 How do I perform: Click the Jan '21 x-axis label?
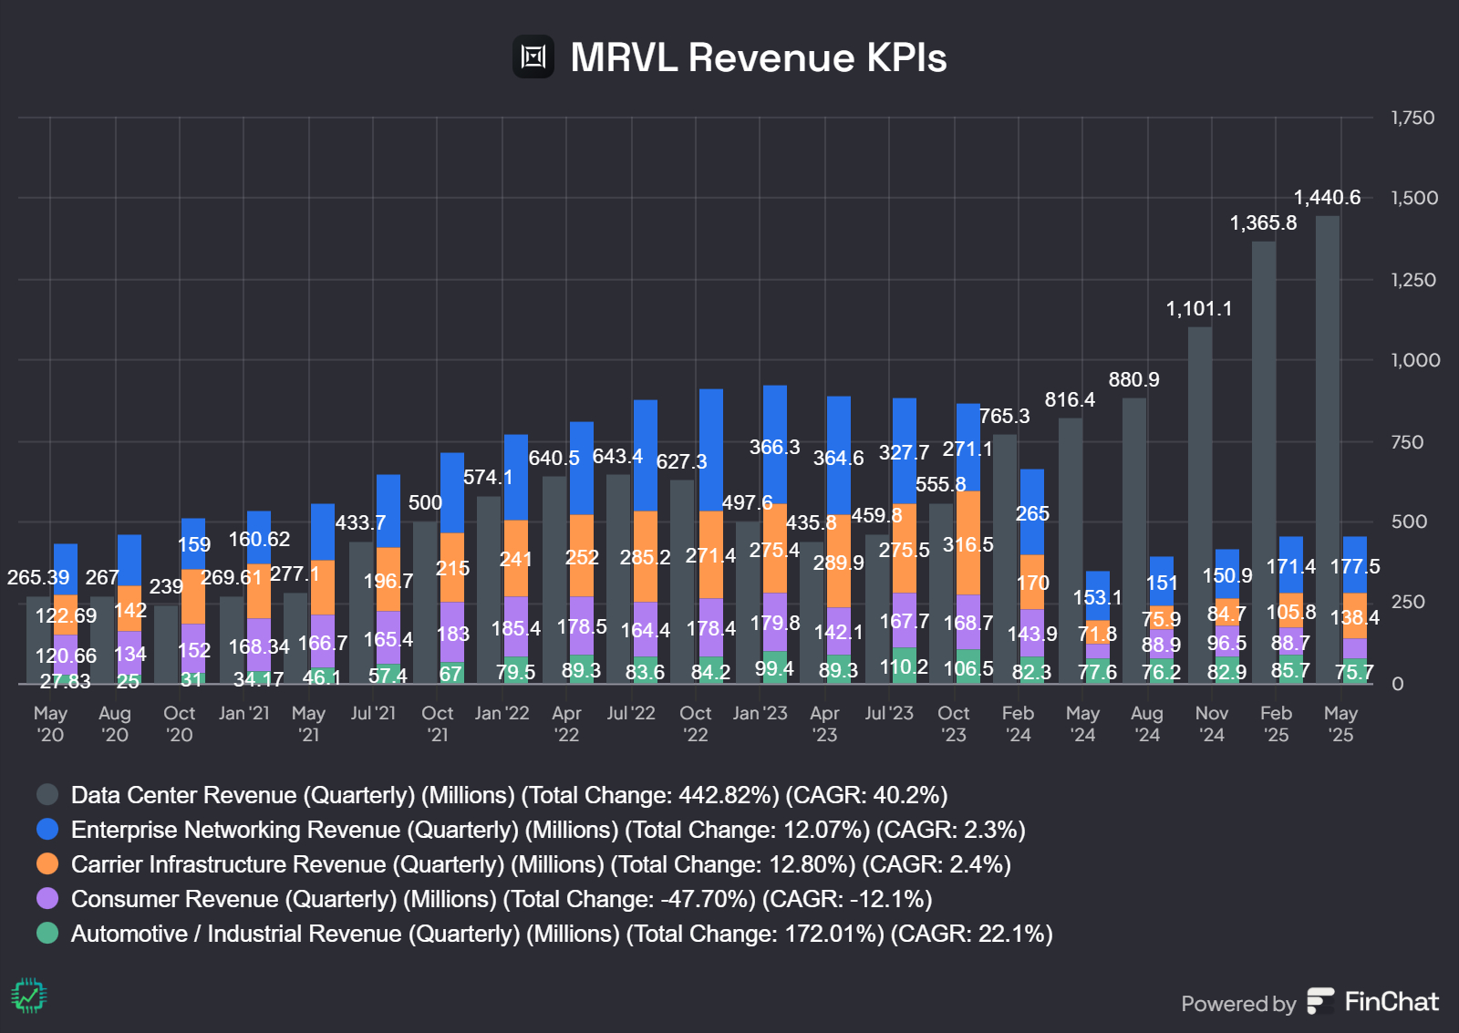point(243,713)
